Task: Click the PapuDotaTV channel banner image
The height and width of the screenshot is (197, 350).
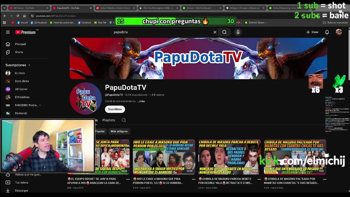Action: point(198,58)
